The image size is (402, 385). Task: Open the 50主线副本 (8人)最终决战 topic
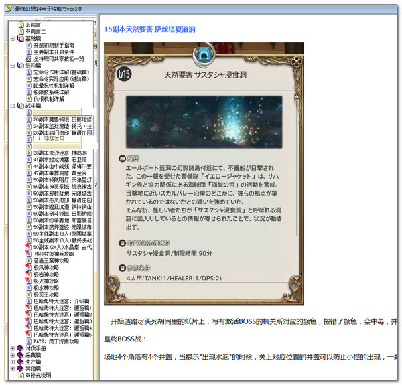point(63,240)
